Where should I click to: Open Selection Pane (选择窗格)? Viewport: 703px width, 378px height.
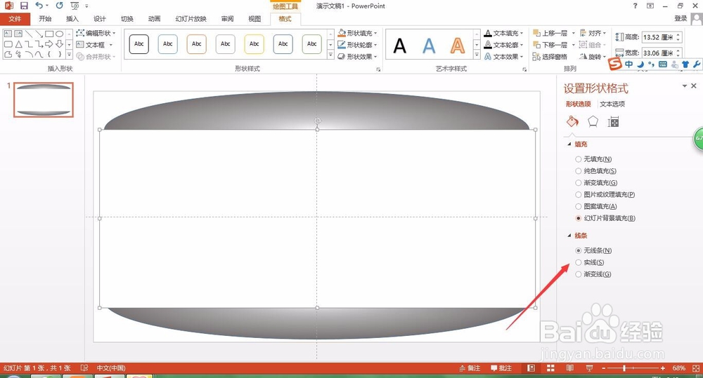pyautogui.click(x=550, y=57)
